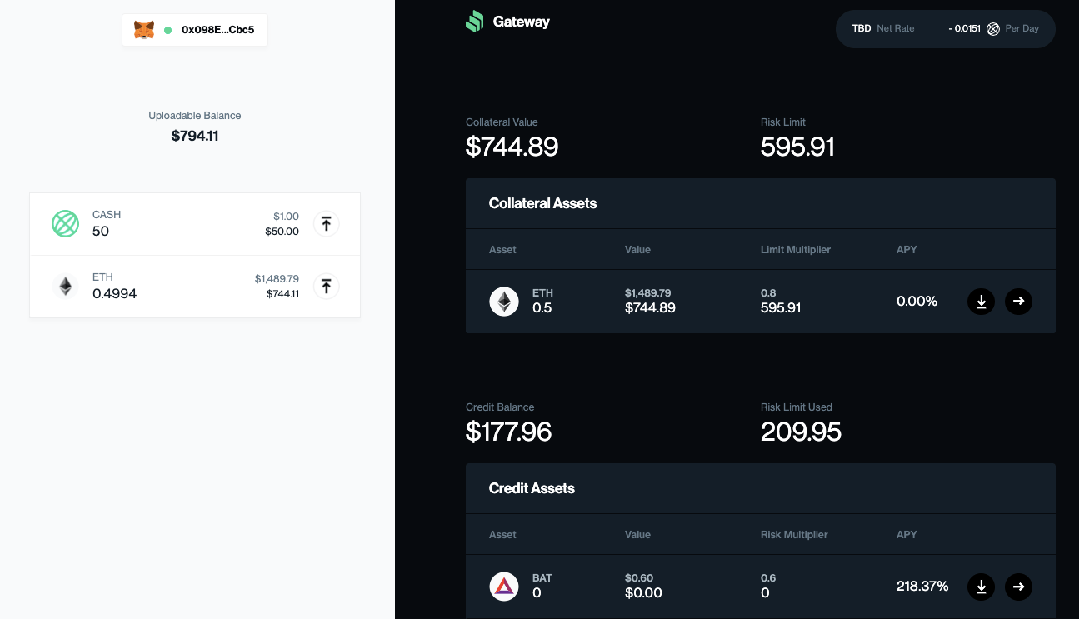This screenshot has height=619, width=1079.
Task: Click the 0.00% APY for ETH
Action: (917, 302)
